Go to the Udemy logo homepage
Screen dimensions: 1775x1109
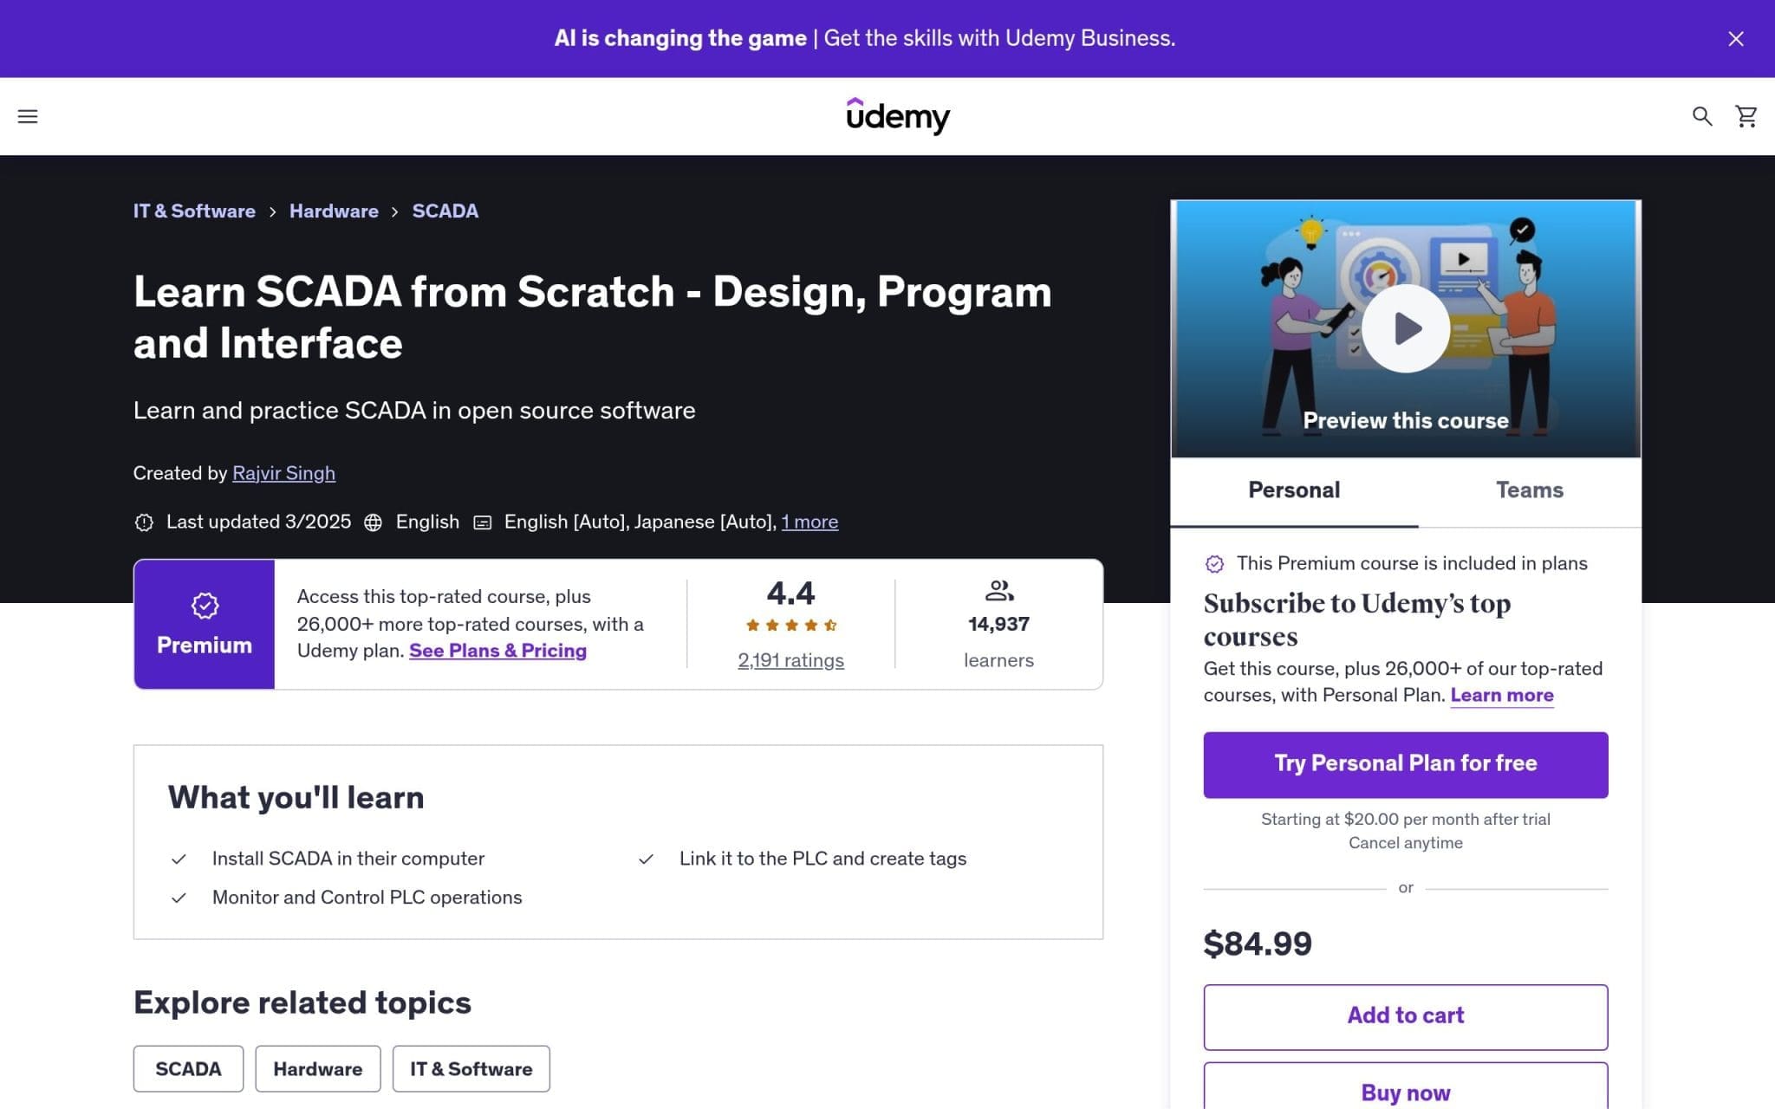click(898, 116)
